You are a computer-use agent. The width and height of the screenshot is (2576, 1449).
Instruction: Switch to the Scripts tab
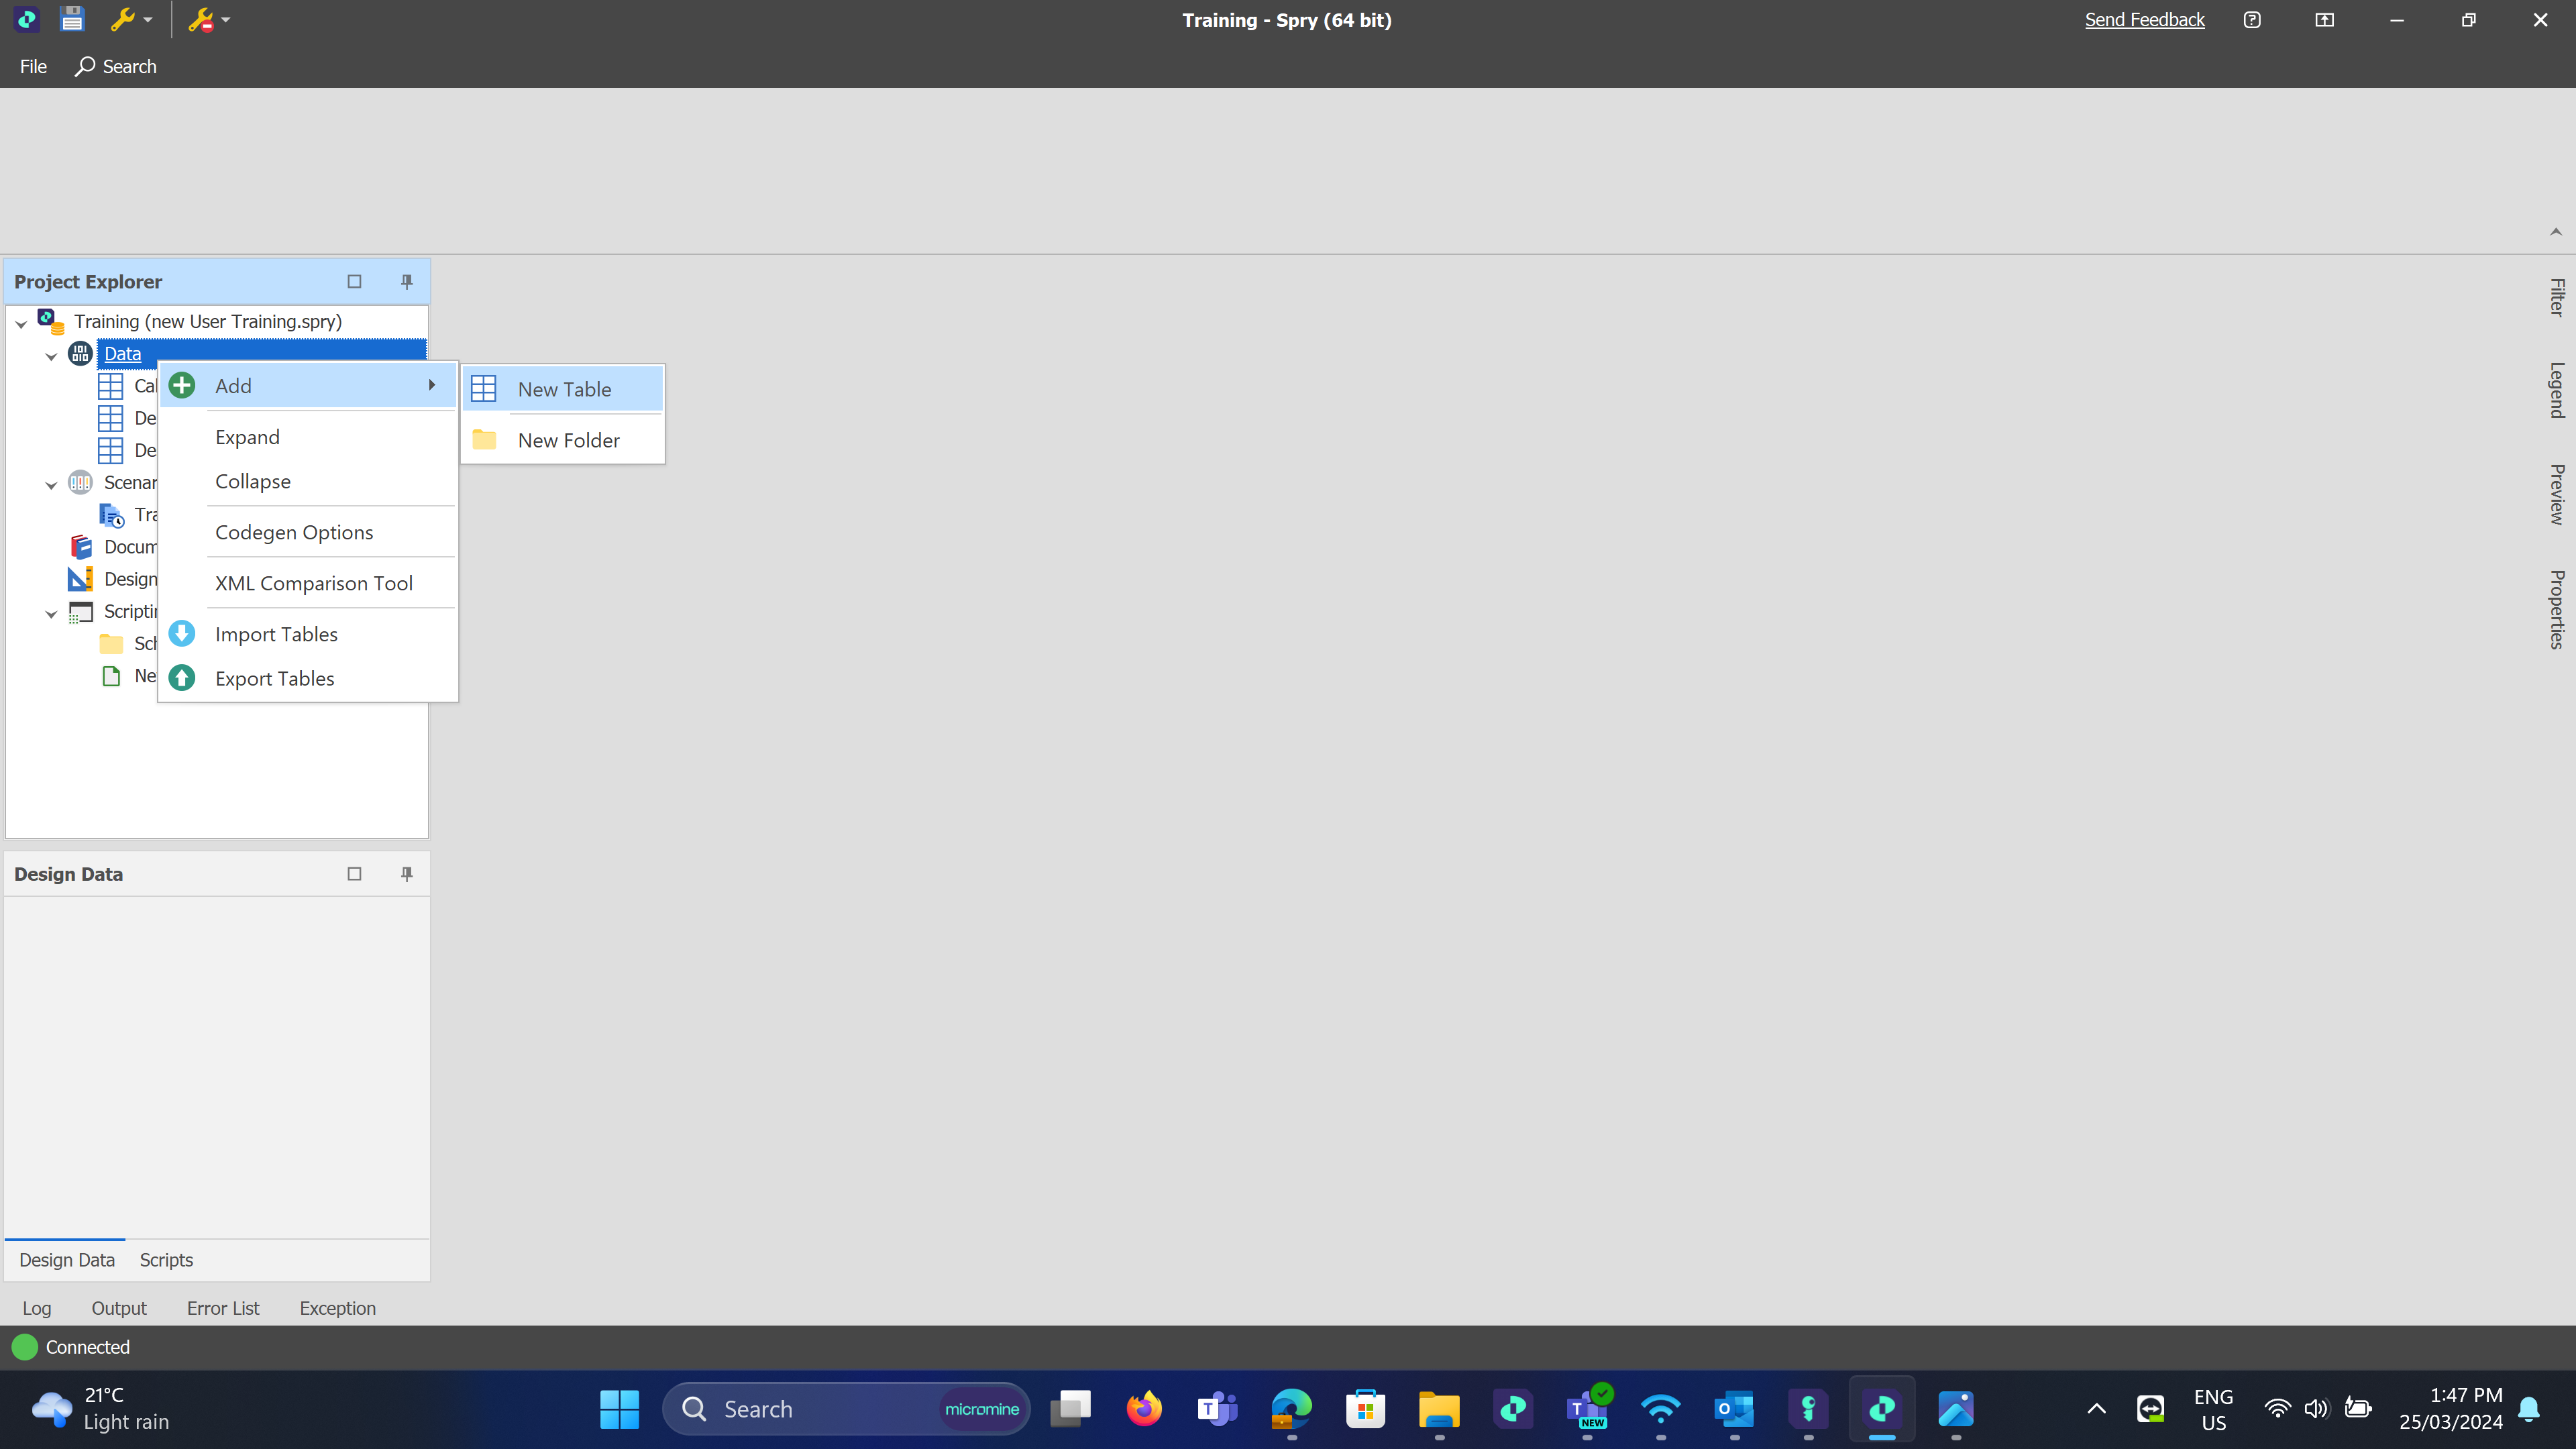[166, 1260]
